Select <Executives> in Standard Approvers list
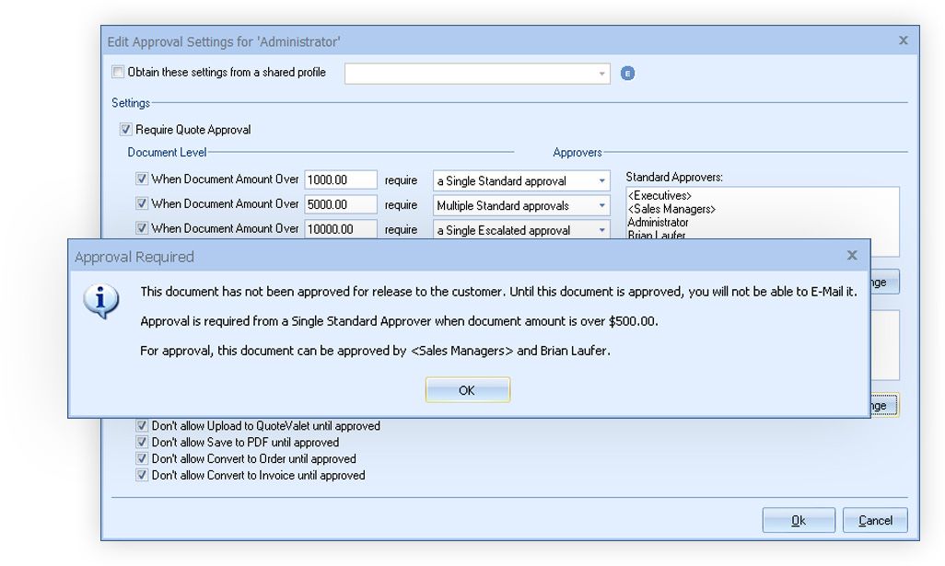This screenshot has height=566, width=945. pyautogui.click(x=659, y=196)
